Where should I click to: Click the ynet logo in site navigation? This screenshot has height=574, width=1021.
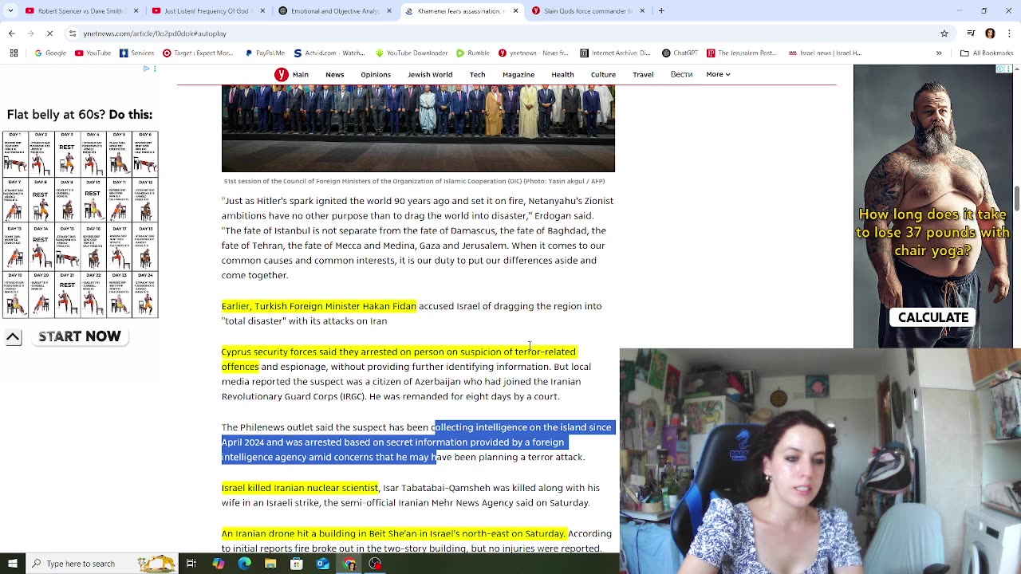[282, 74]
